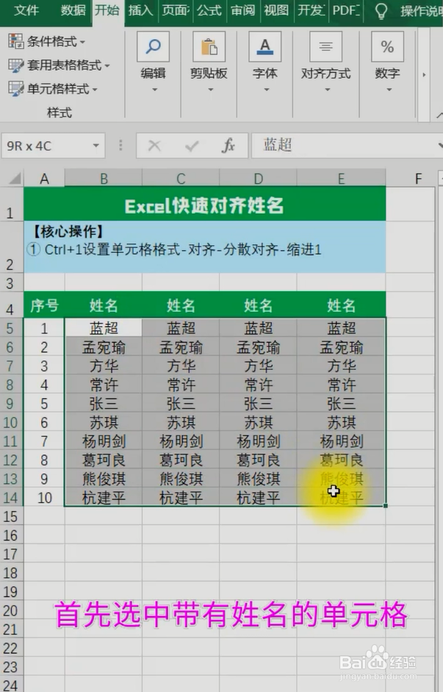Click 熊俊琪 in column C
The height and width of the screenshot is (692, 443).
click(x=181, y=479)
